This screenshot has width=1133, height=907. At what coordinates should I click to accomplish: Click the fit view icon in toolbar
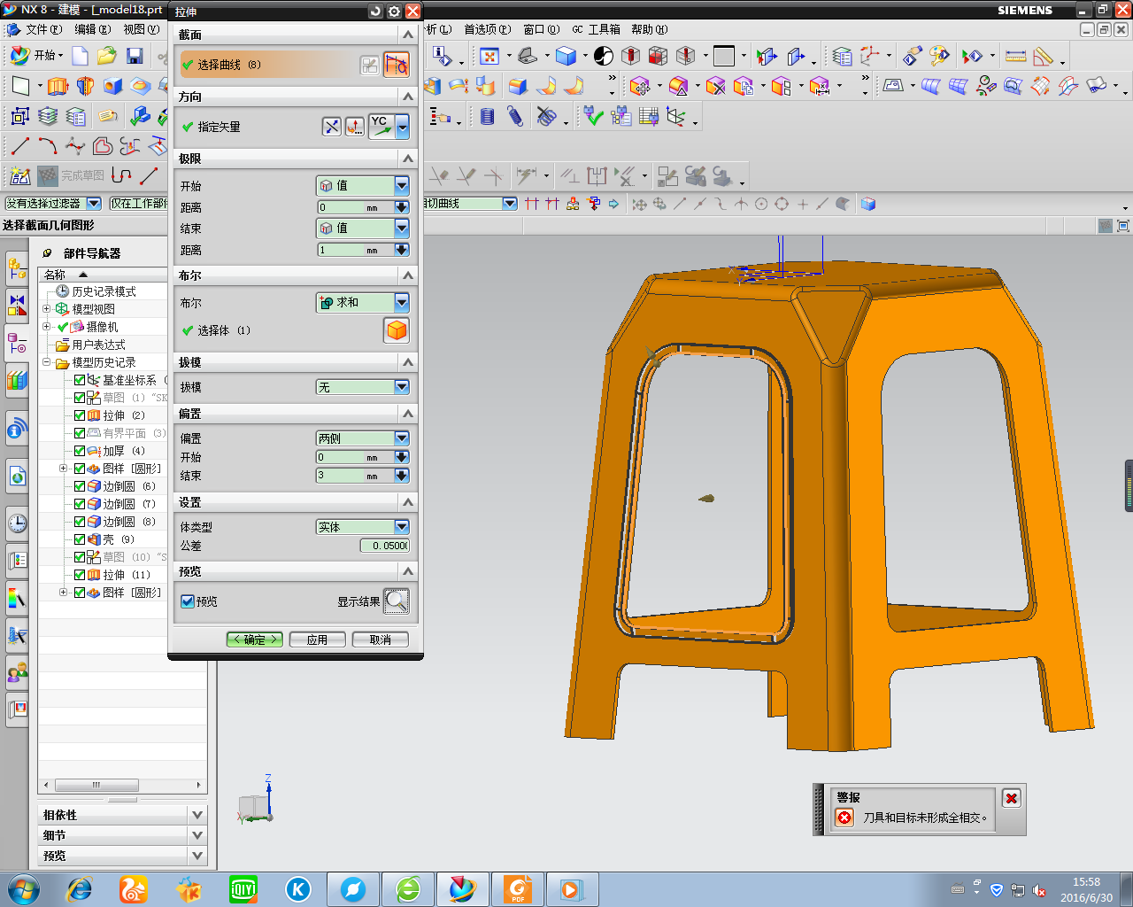click(489, 56)
